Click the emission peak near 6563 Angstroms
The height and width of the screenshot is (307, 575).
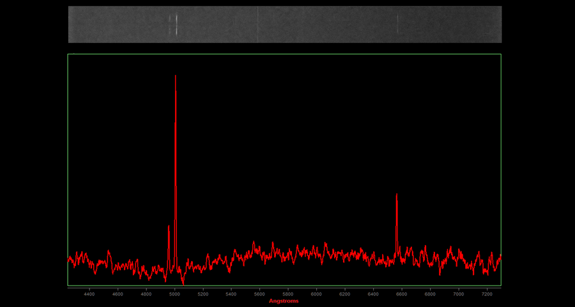[x=397, y=196]
